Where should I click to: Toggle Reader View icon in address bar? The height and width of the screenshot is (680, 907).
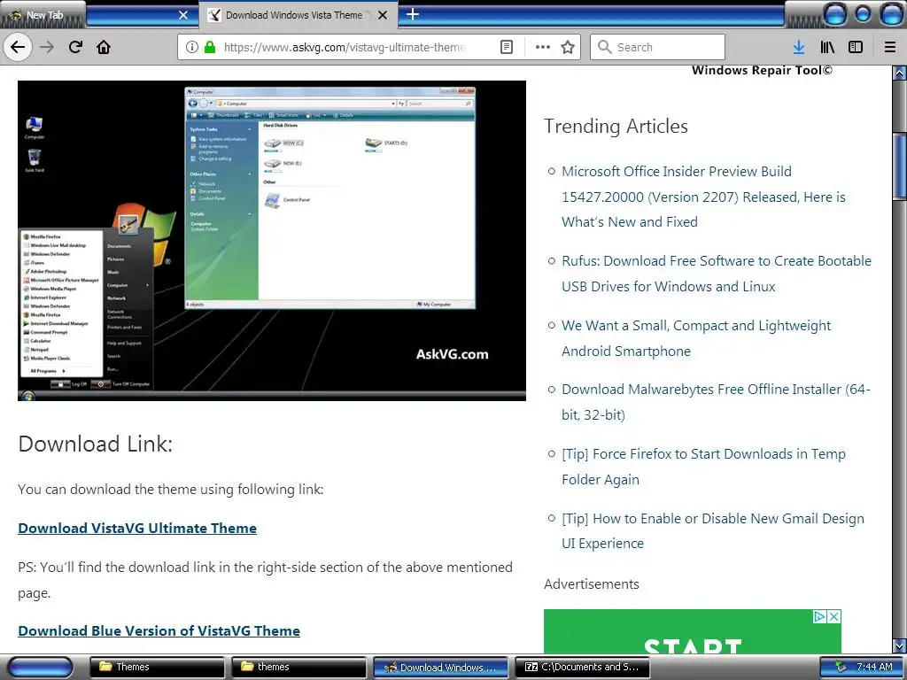pos(506,47)
